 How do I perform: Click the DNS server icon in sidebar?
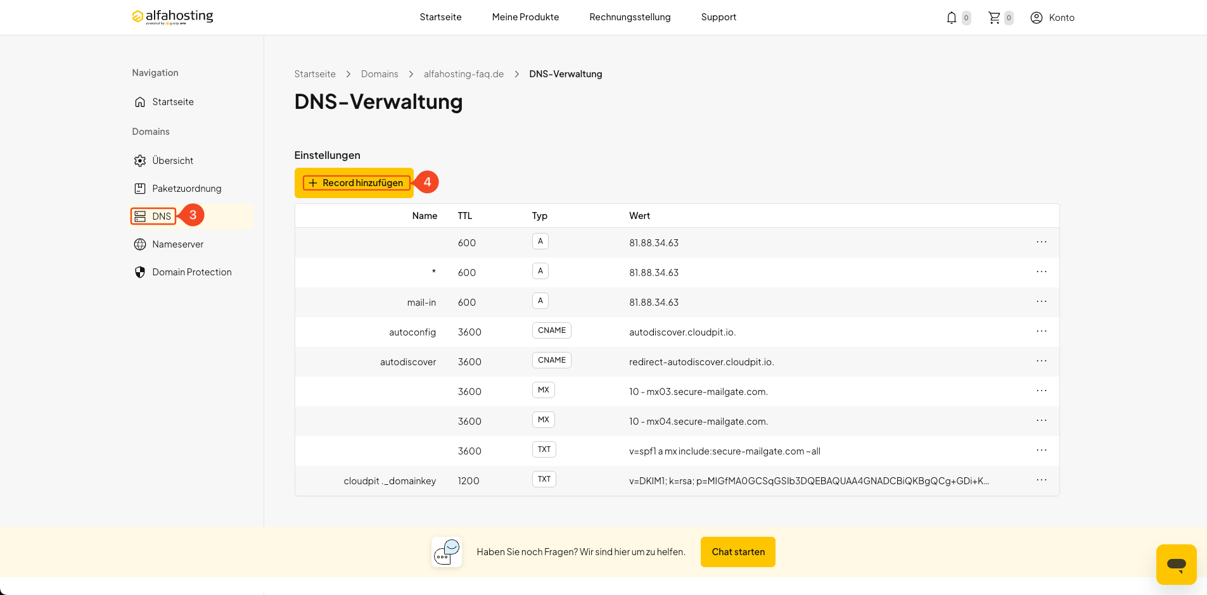click(140, 216)
